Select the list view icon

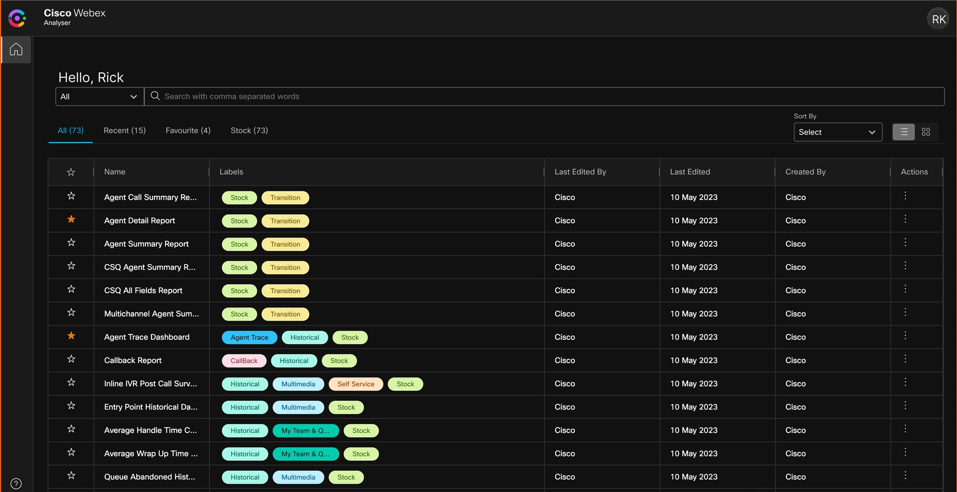click(903, 131)
